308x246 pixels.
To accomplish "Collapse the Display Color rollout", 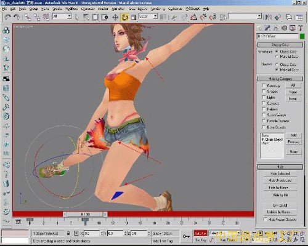I will point(280,44).
